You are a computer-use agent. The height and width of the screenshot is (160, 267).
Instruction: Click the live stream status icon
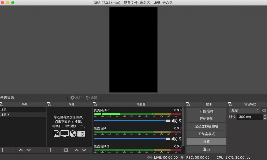point(150,157)
